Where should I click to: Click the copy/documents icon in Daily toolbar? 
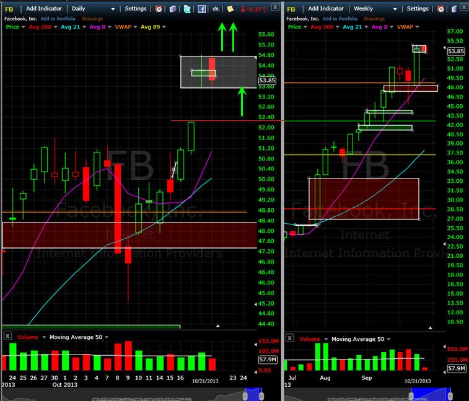click(173, 9)
